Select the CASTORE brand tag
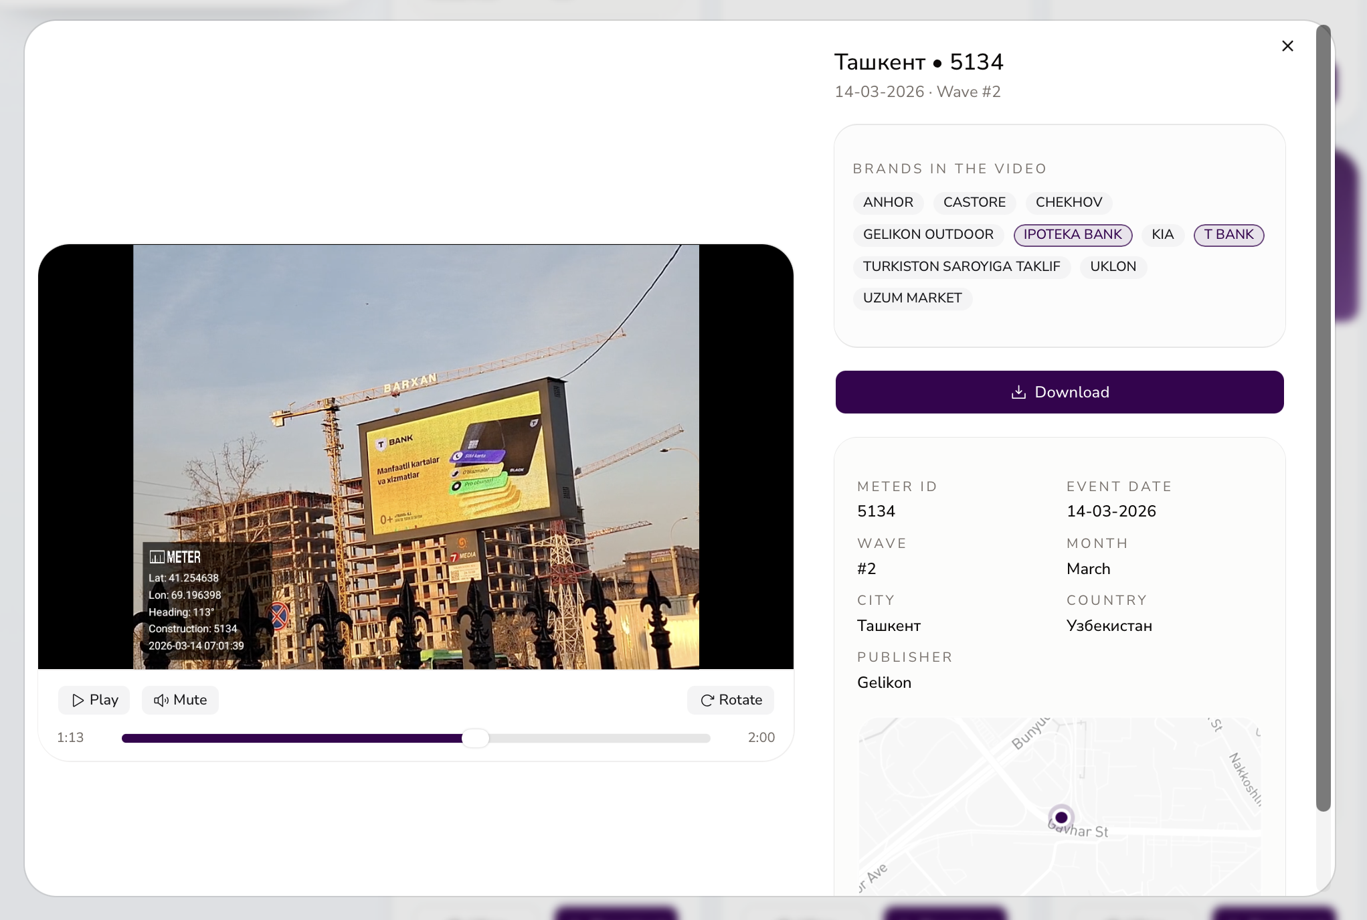This screenshot has width=1367, height=920. [x=974, y=203]
